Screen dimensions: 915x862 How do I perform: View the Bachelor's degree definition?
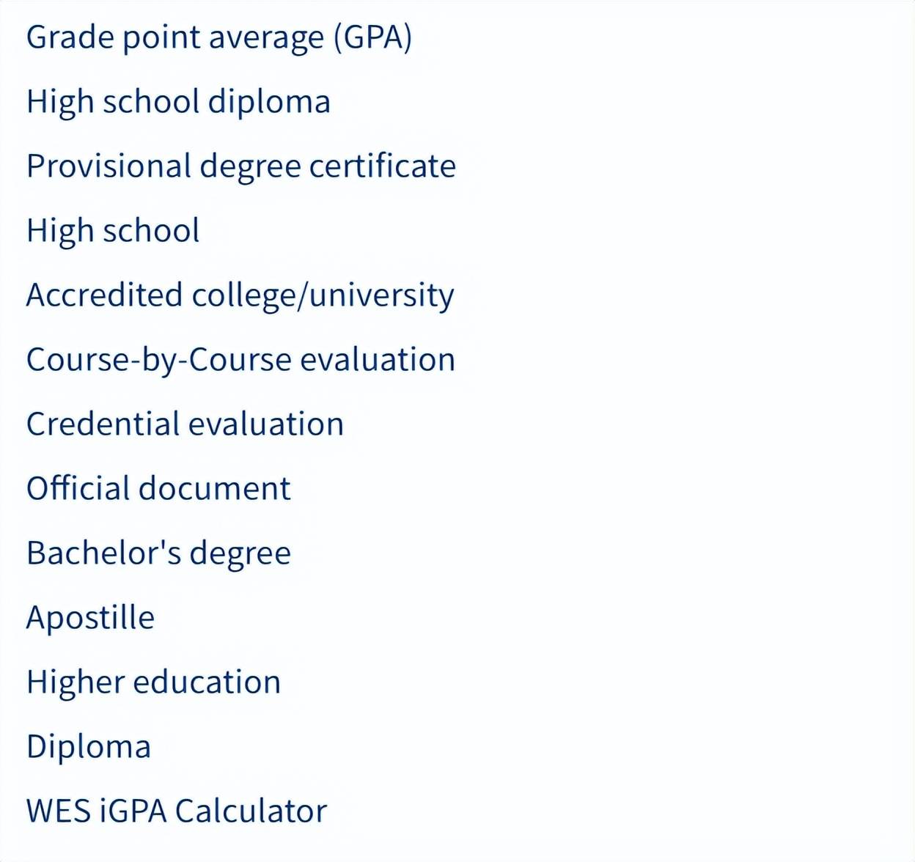click(x=158, y=553)
